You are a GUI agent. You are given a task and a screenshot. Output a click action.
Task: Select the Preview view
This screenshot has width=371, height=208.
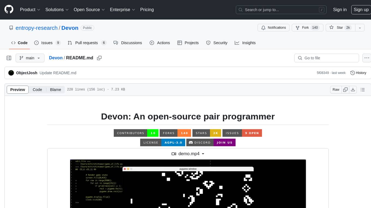[18, 90]
